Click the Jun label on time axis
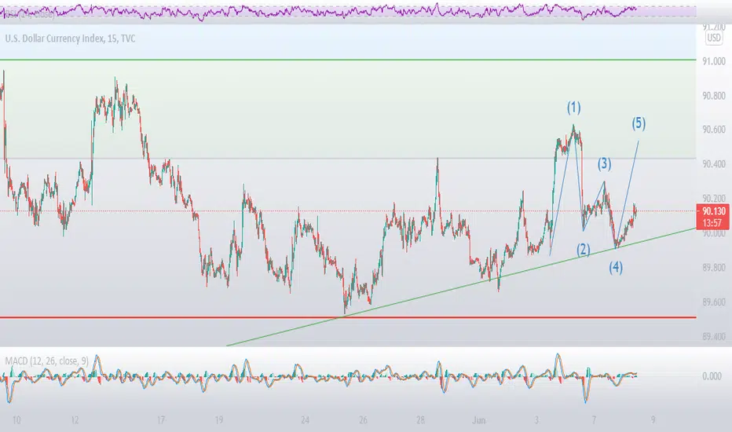Screen dimensions: 732x432 pos(478,420)
